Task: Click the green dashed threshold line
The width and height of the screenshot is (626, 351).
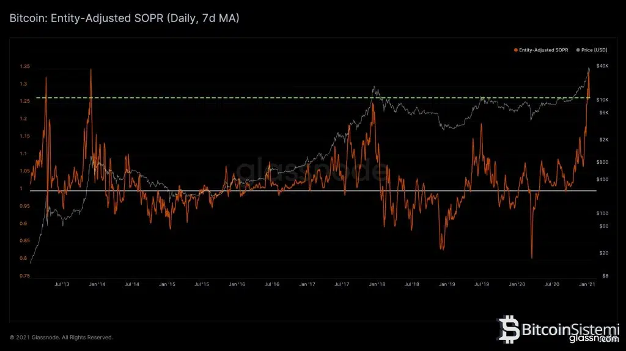Action: 245,98
